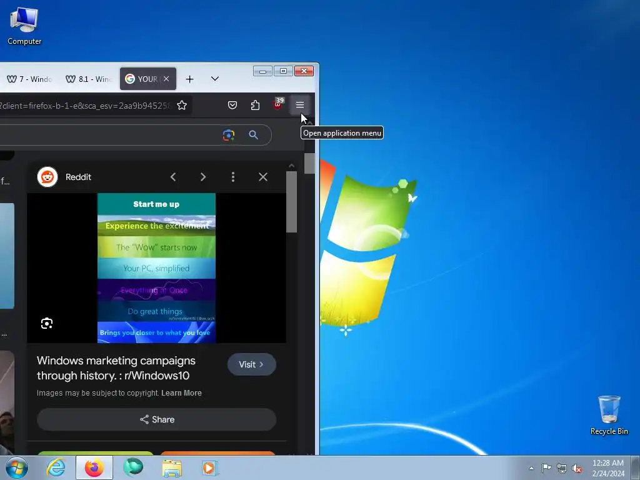Open the Firefox application menu
The height and width of the screenshot is (480, 640).
tap(299, 105)
